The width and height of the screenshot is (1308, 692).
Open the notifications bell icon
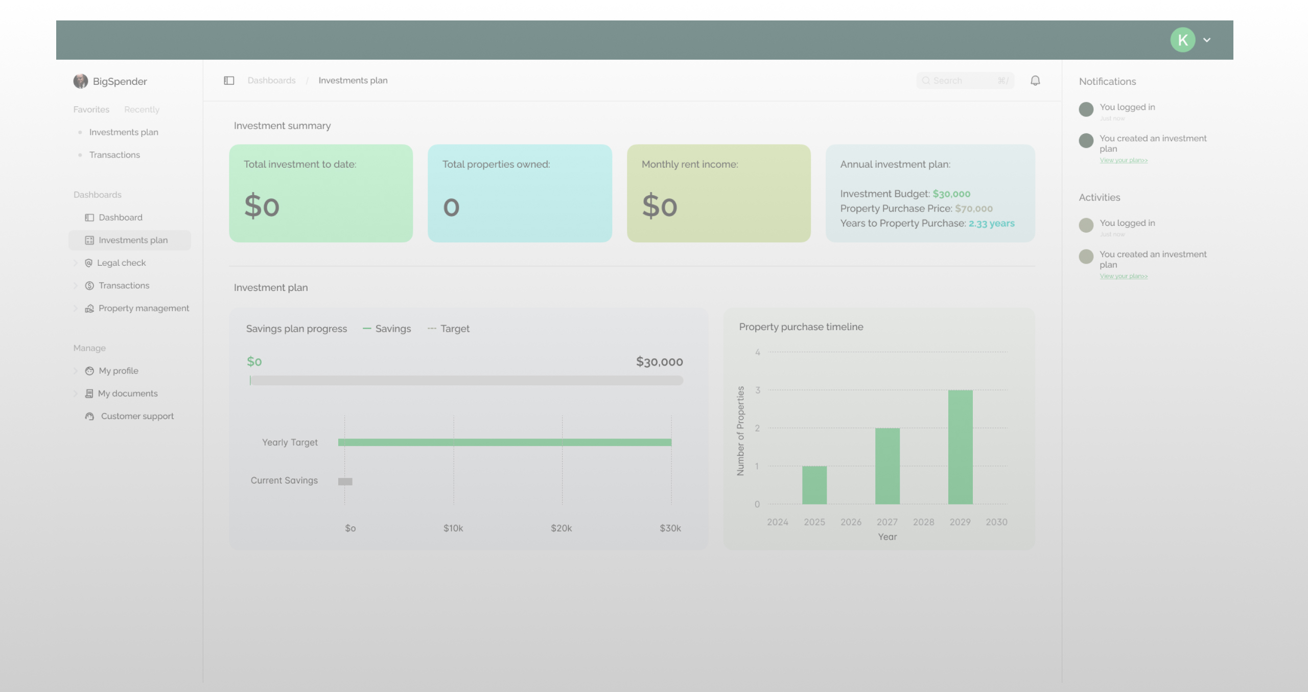1035,81
